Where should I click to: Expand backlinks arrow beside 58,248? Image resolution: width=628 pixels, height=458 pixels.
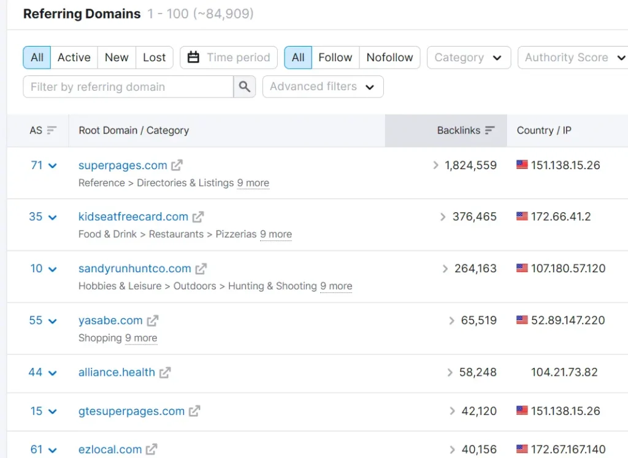pos(450,372)
